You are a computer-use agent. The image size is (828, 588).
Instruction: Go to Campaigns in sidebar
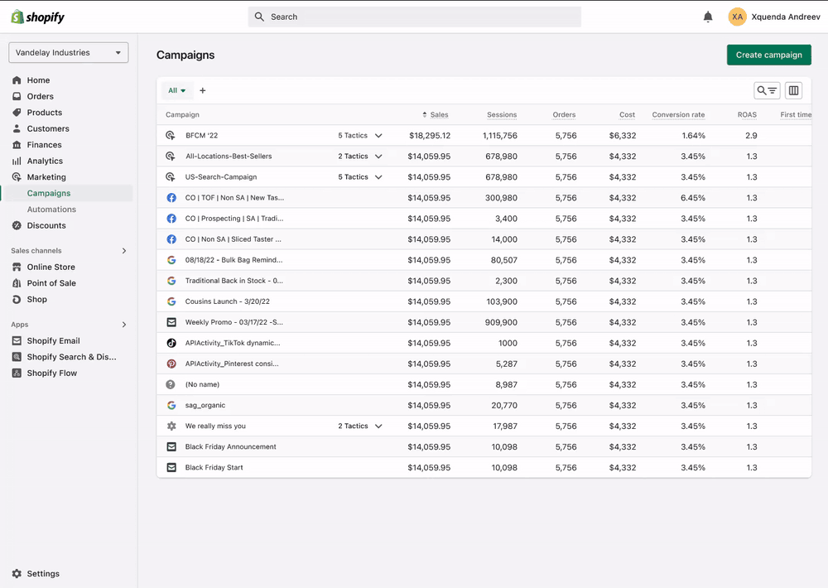click(49, 193)
